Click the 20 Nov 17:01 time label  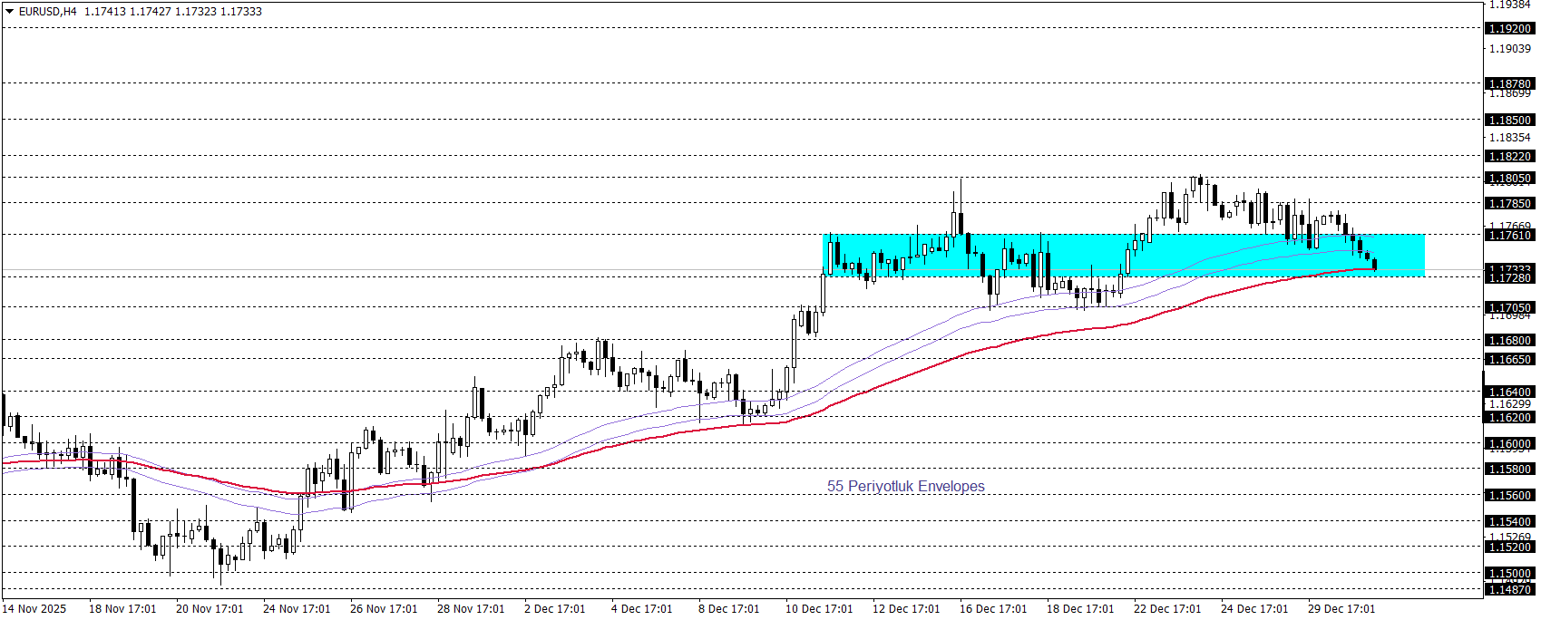point(210,609)
